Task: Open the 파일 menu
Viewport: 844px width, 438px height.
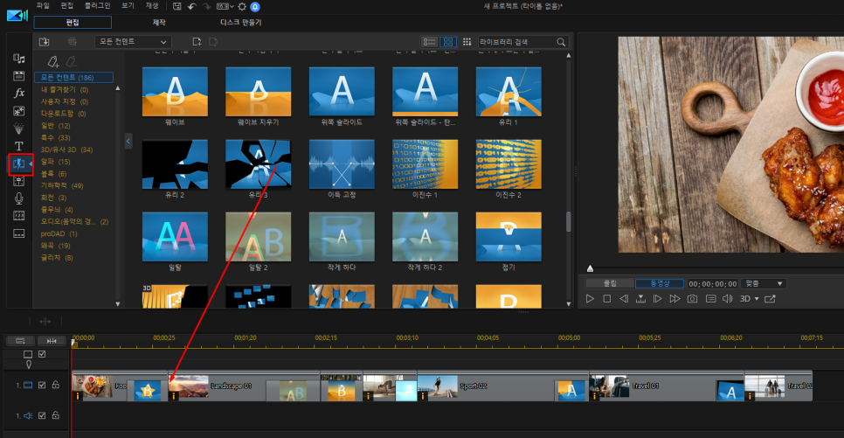Action: point(43,5)
